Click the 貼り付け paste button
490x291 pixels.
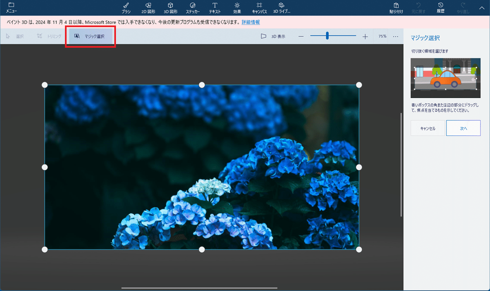pos(396,7)
